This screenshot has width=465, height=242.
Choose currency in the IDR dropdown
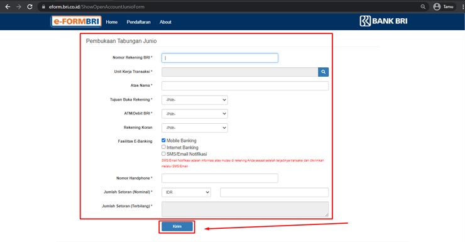pyautogui.click(x=186, y=192)
